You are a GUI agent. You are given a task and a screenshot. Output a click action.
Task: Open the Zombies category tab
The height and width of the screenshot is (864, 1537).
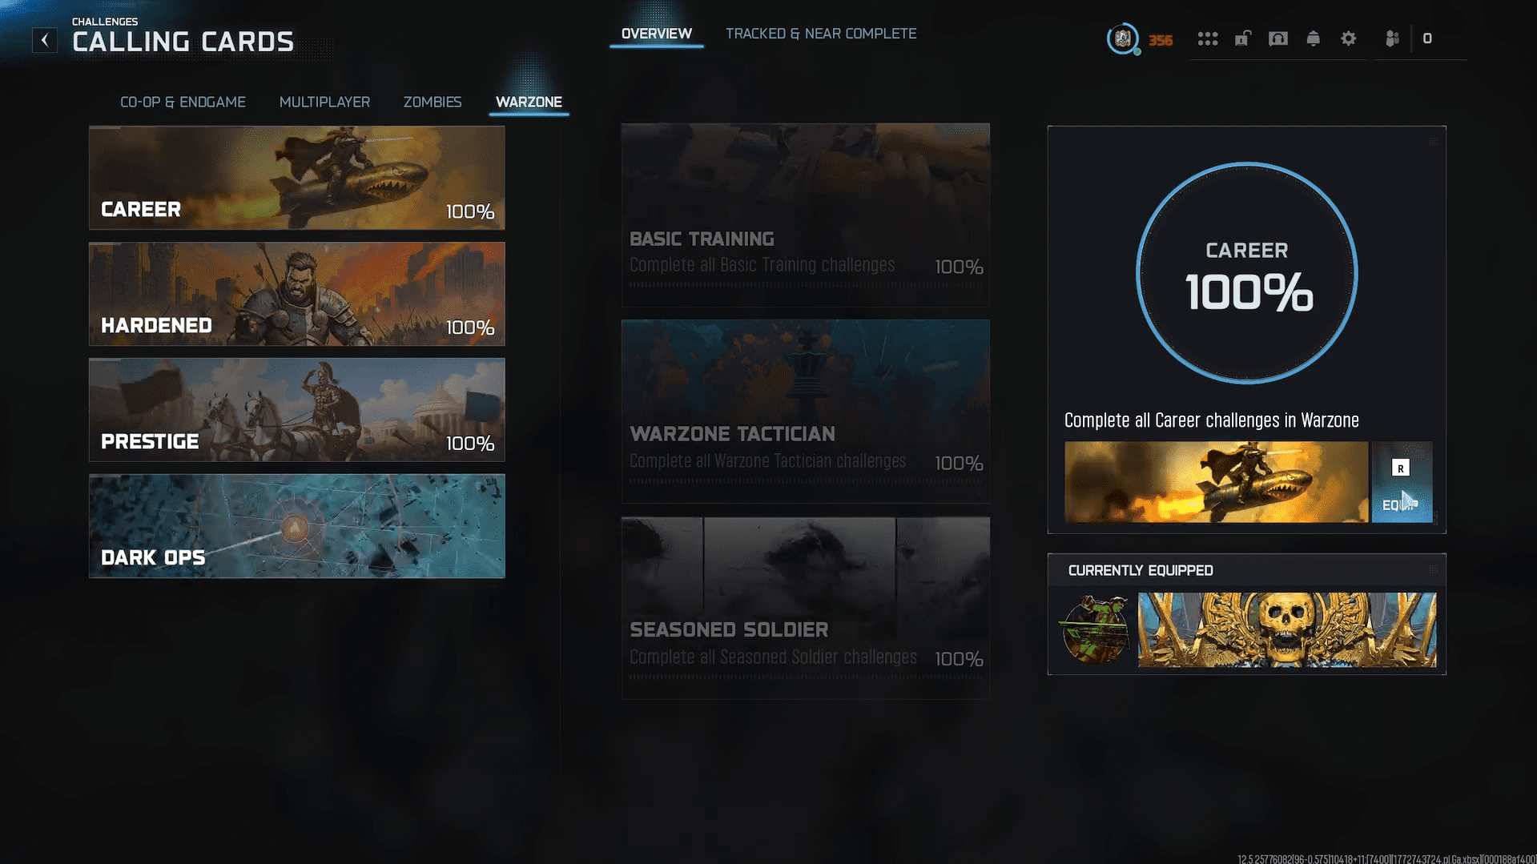pos(432,102)
